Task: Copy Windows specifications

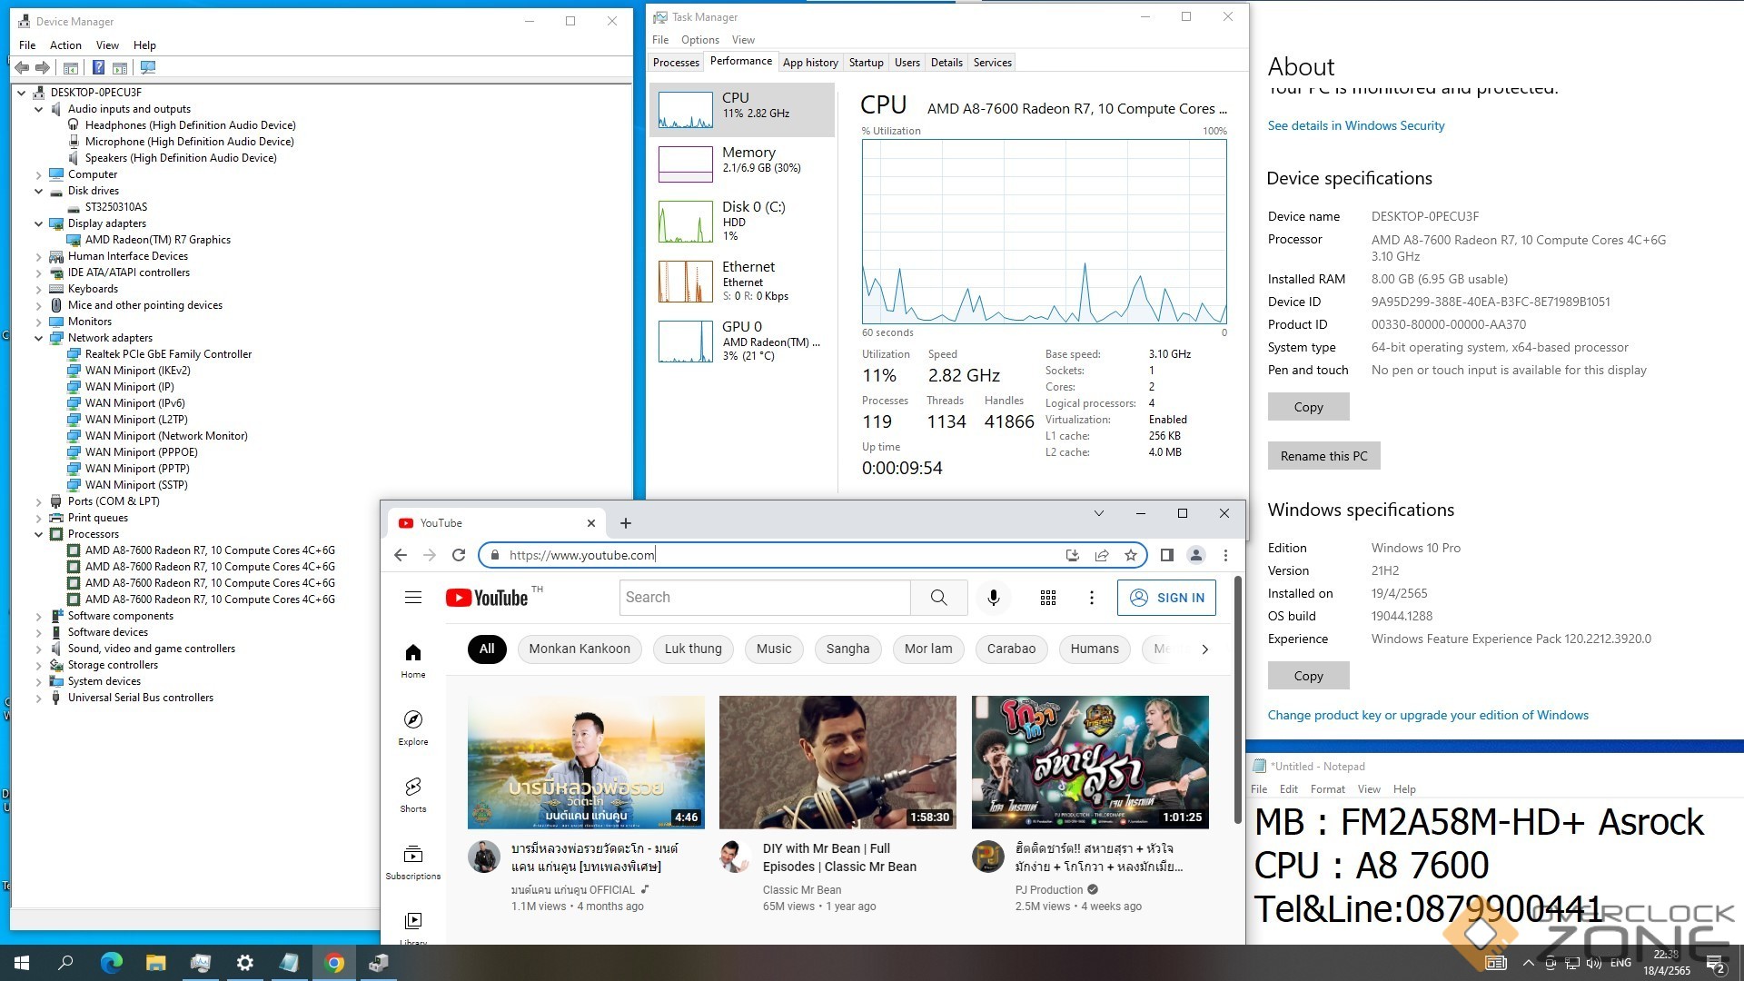Action: (1308, 676)
